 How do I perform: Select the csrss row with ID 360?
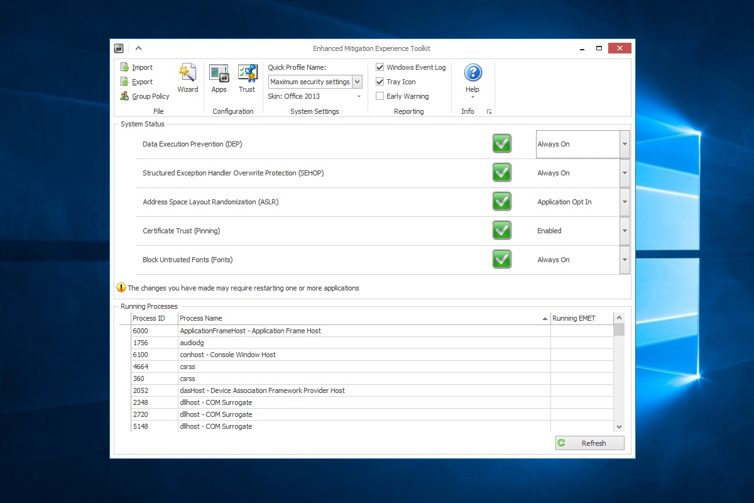[x=366, y=379]
